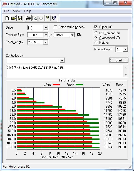Image resolution: width=134 pixels, height=171 pixels.
Task: Open Transfer Size minimum 0.5 dropdown
Action: [46, 35]
